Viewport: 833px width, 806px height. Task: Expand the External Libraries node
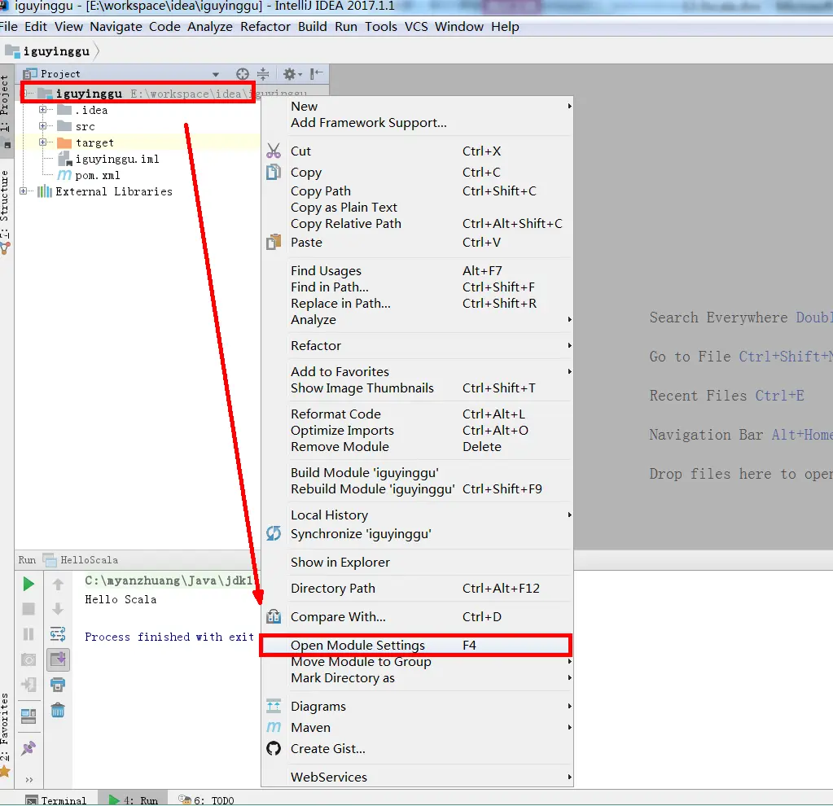click(x=24, y=191)
